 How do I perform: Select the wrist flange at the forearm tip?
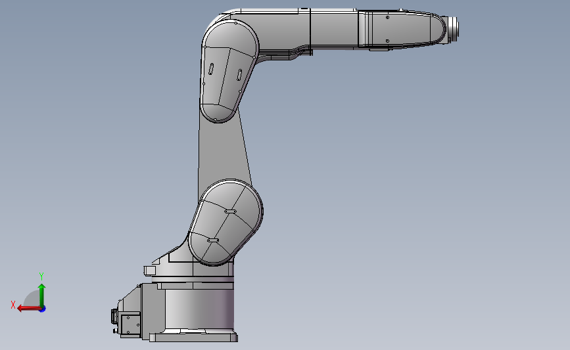[452, 28]
